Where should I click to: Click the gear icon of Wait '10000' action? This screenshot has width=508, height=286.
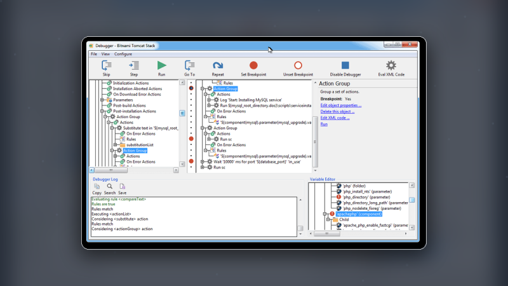[x=210, y=162]
